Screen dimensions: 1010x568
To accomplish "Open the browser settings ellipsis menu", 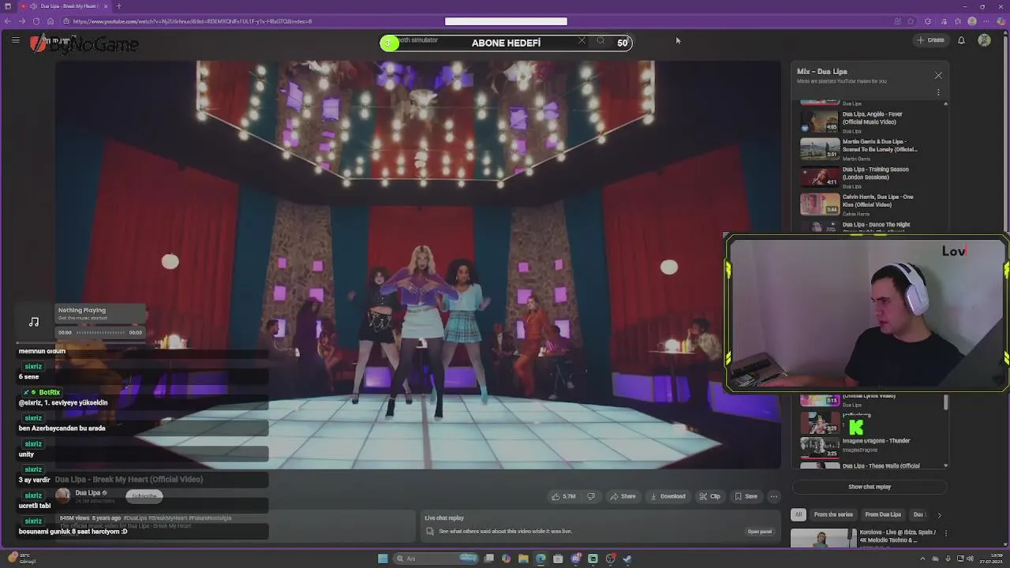I will tap(987, 21).
